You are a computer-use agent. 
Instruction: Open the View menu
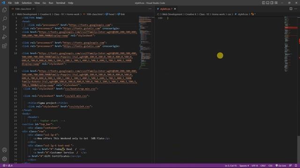37,3
